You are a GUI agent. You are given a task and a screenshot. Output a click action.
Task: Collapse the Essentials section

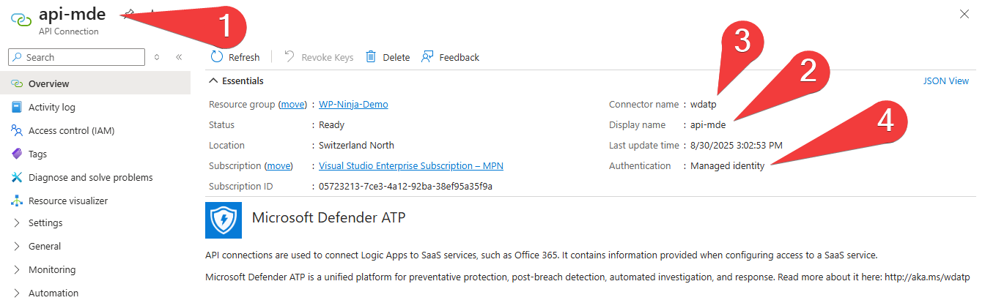213,81
